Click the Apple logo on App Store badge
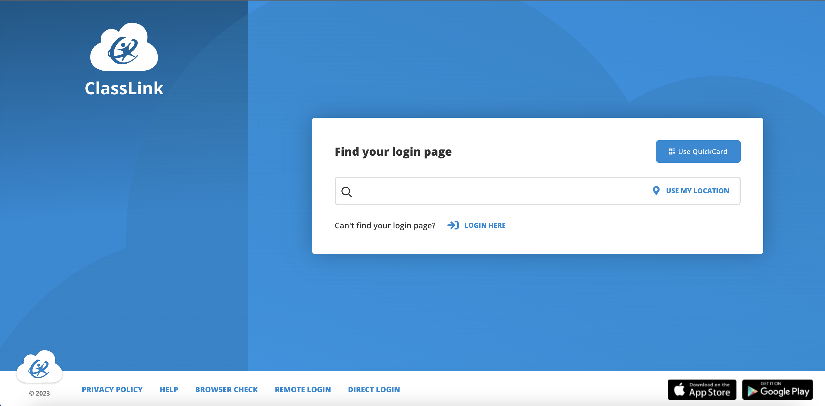 679,389
